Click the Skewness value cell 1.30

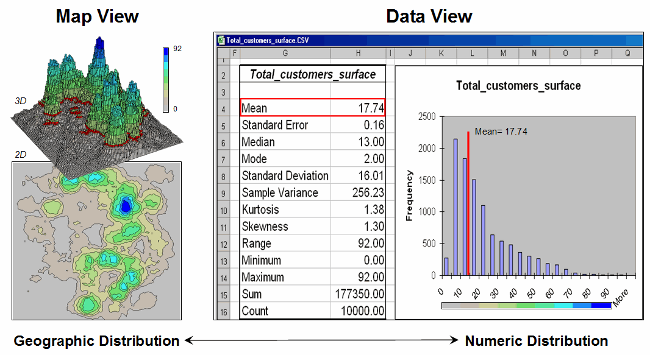point(358,227)
